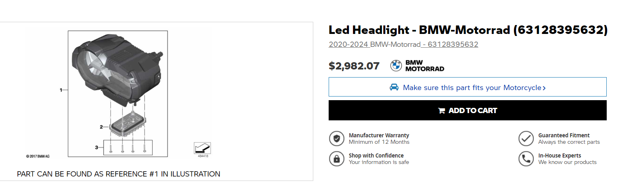The image size is (631, 187).
Task: Click the BMW Motorrad roundel logo
Action: coord(396,66)
